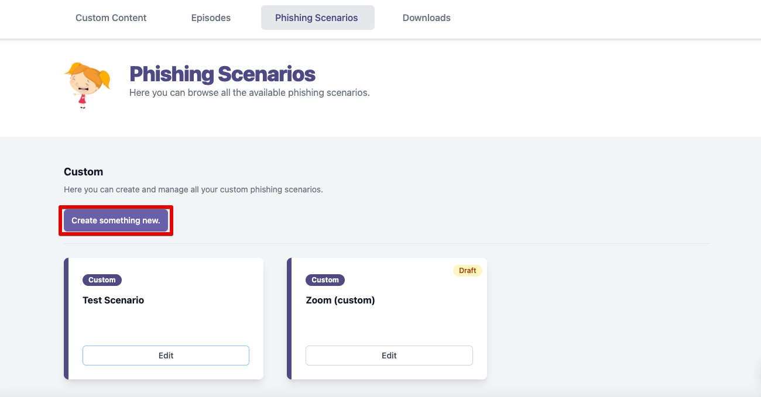The image size is (761, 397).
Task: Edit the Zoom (custom) scenario
Action: point(389,355)
